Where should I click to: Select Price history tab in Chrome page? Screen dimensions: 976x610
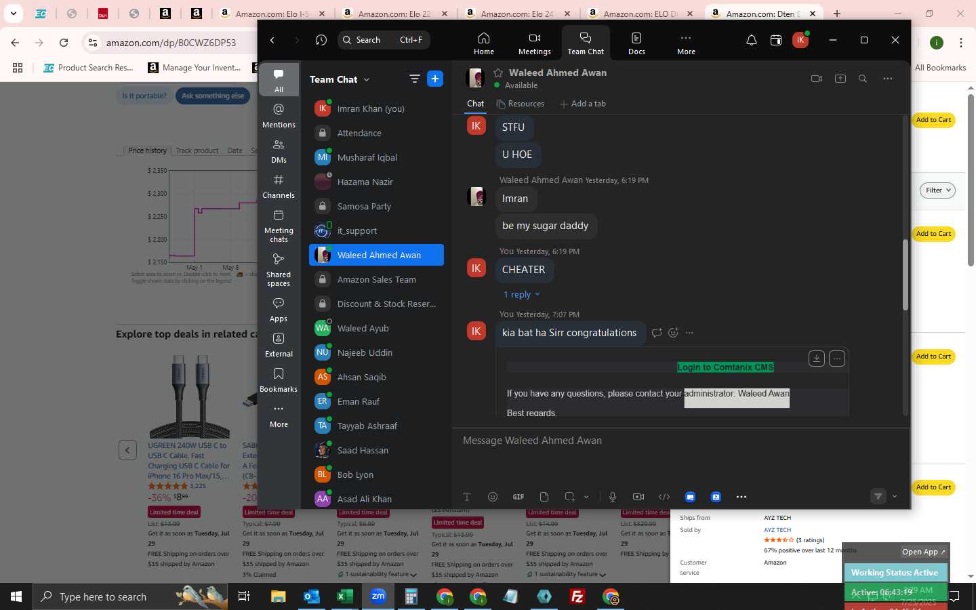147,150
